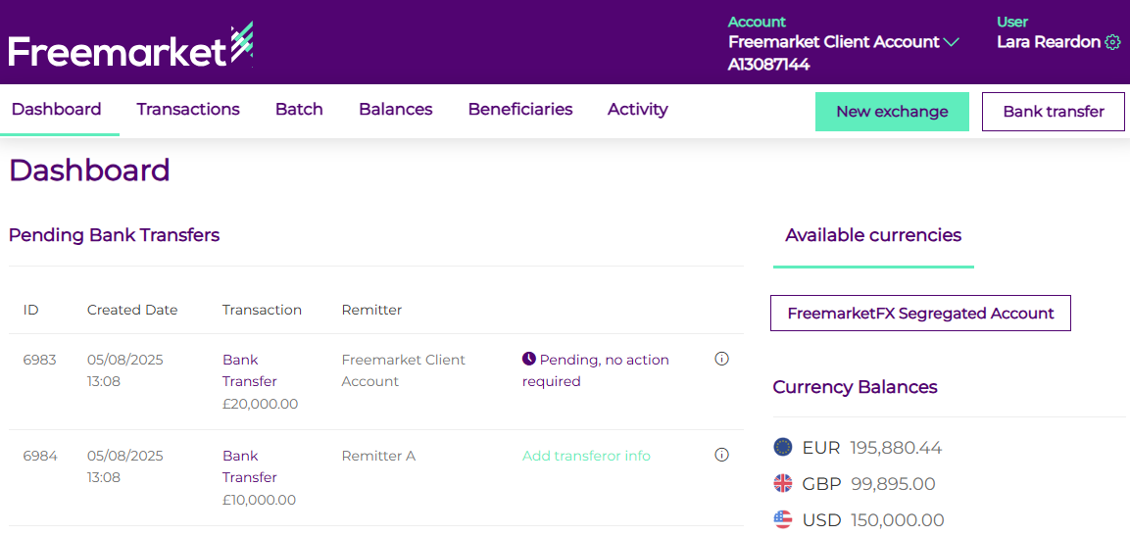
Task: Click the USD flag icon
Action: coord(782,519)
